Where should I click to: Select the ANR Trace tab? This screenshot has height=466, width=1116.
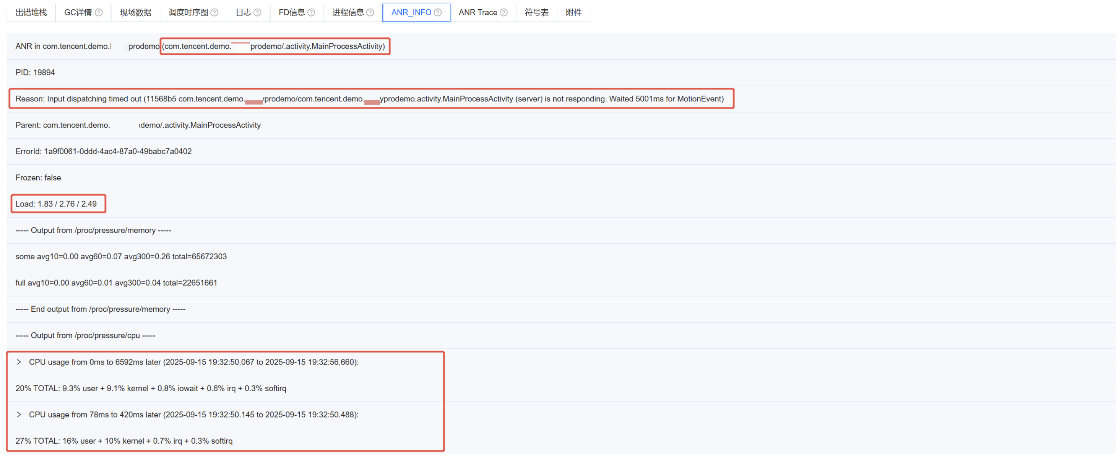[x=477, y=13]
